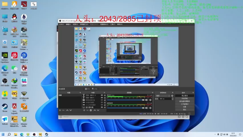Move scene up with arrow
This screenshot has height=137, width=243.
(x=67, y=110)
